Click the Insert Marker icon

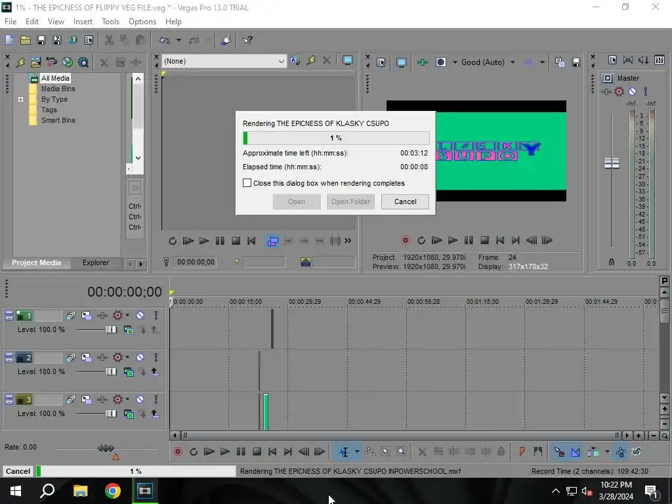point(522,451)
